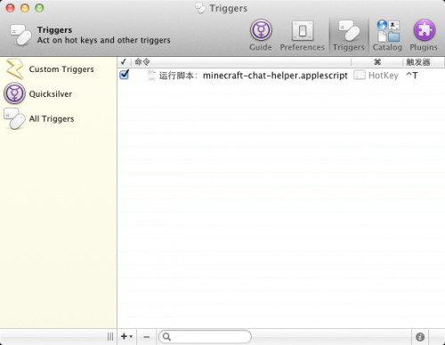Screen dimensions: 445x345
Task: Click the keyboard icon beside HotKey
Action: [360, 76]
